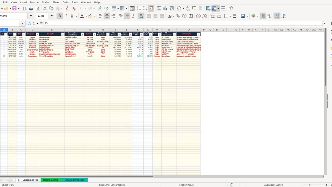The height and width of the screenshot is (187, 332).
Task: Remove a decimal place
Action: pos(204,16)
